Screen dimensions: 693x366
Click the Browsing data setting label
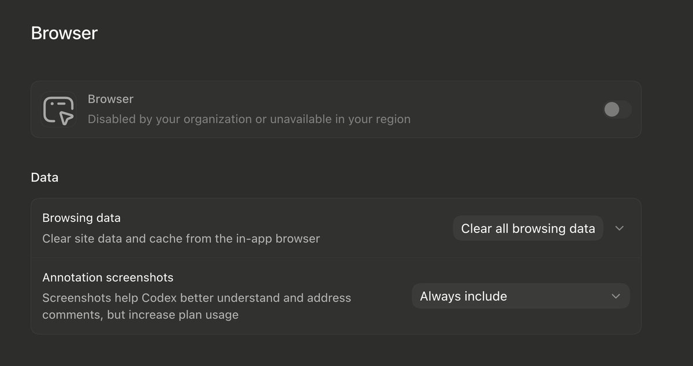tap(81, 218)
